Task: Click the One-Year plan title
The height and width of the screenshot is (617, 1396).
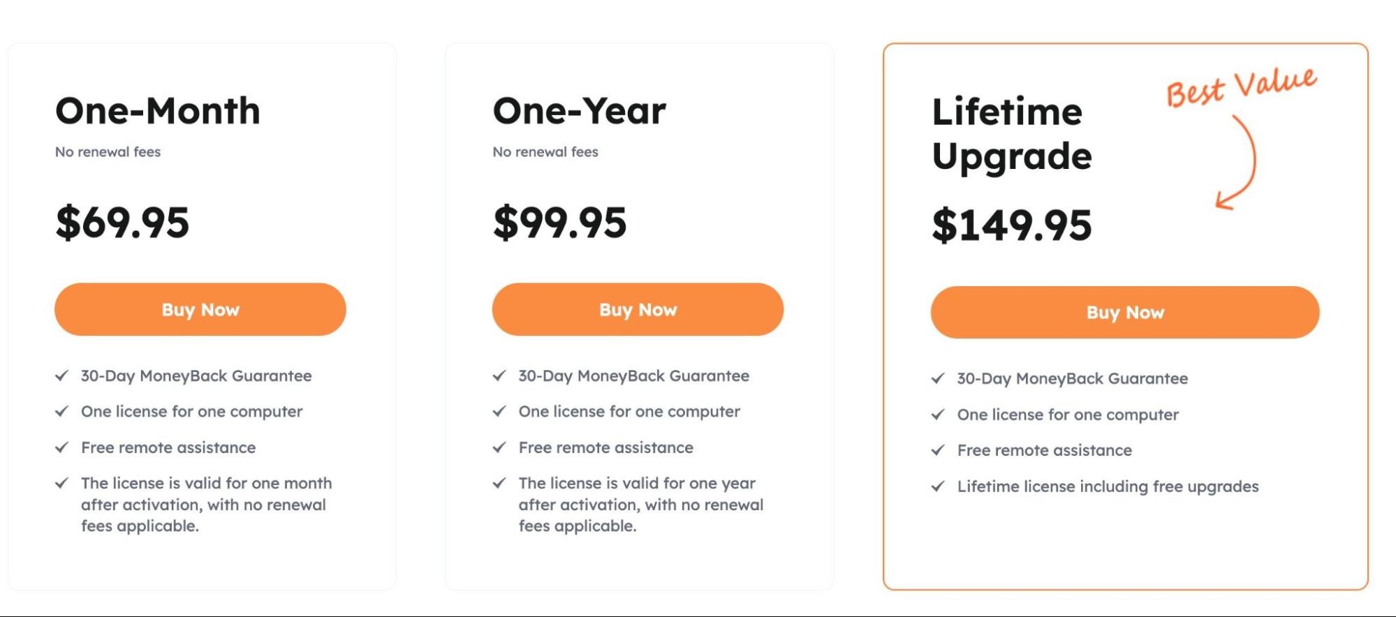Action: pos(580,110)
